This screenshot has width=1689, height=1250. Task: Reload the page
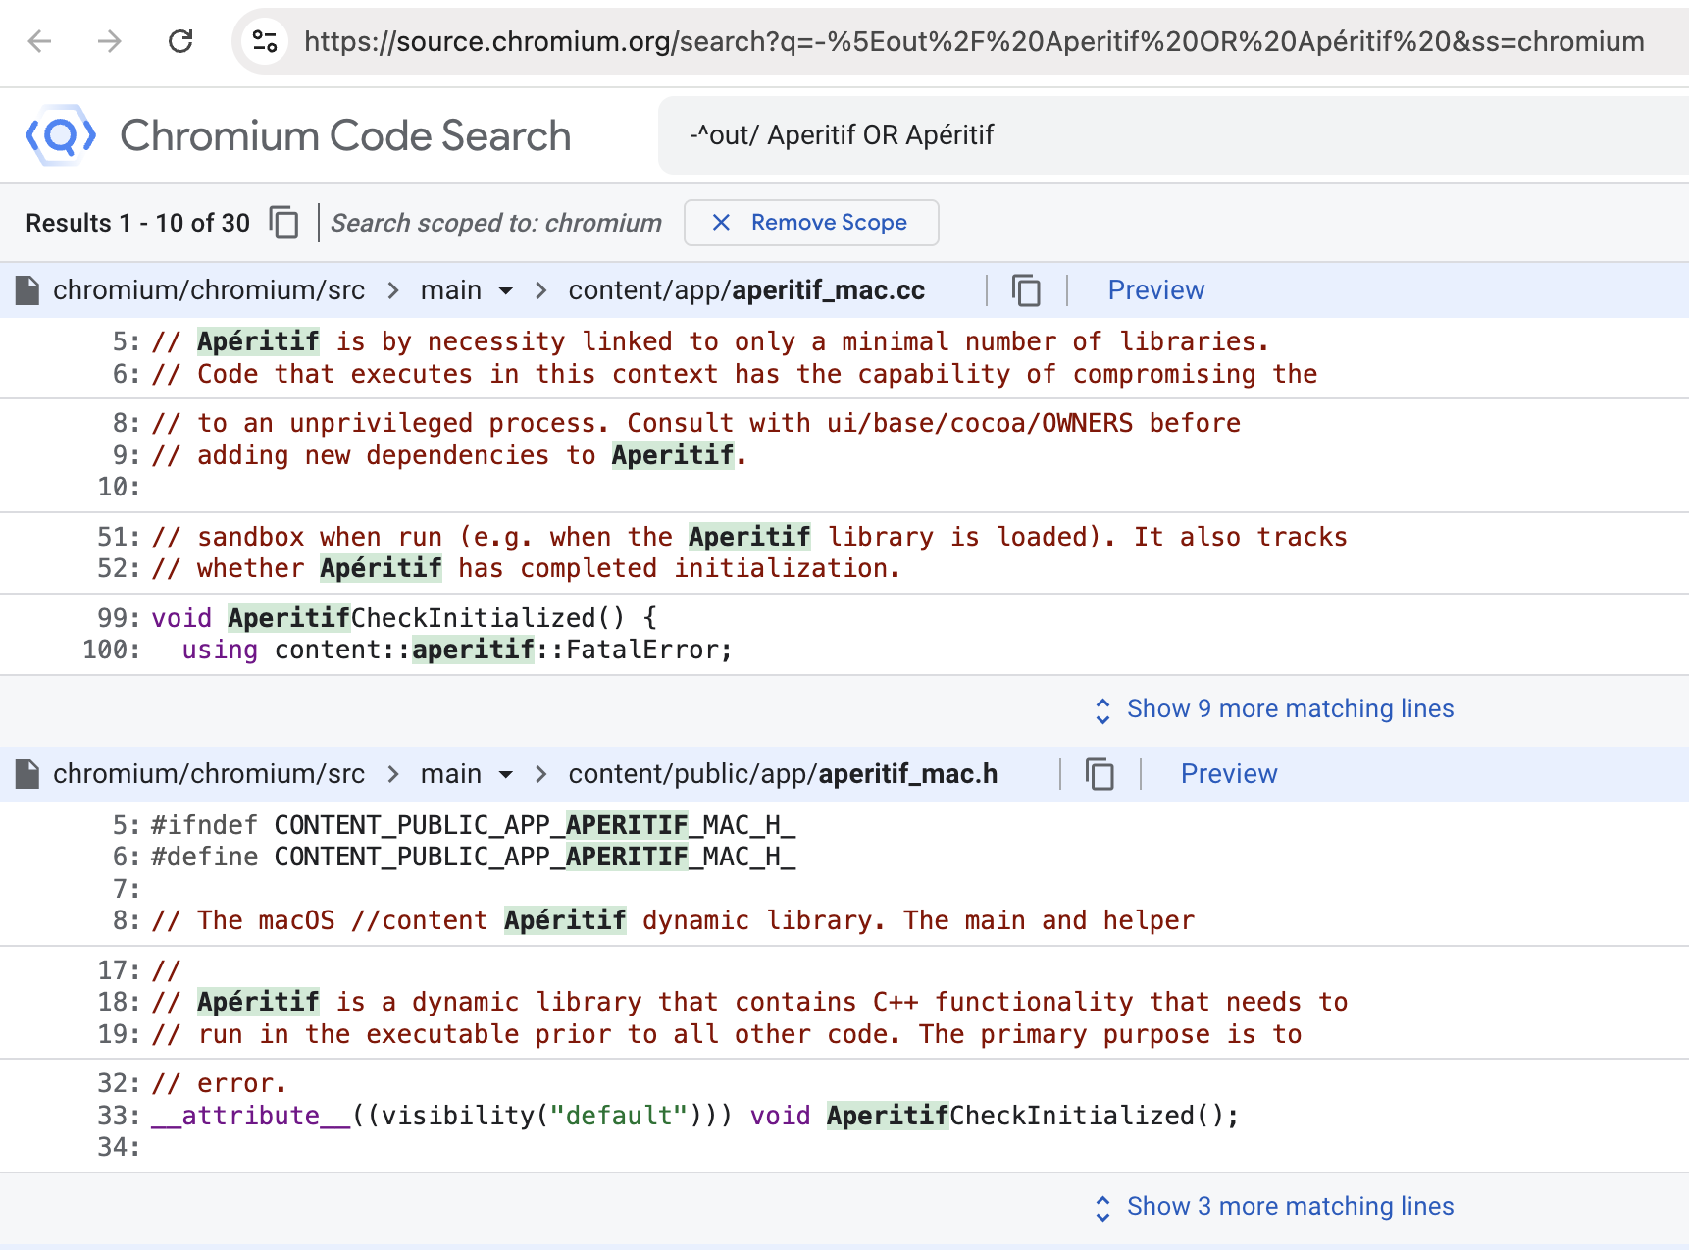pos(180,41)
